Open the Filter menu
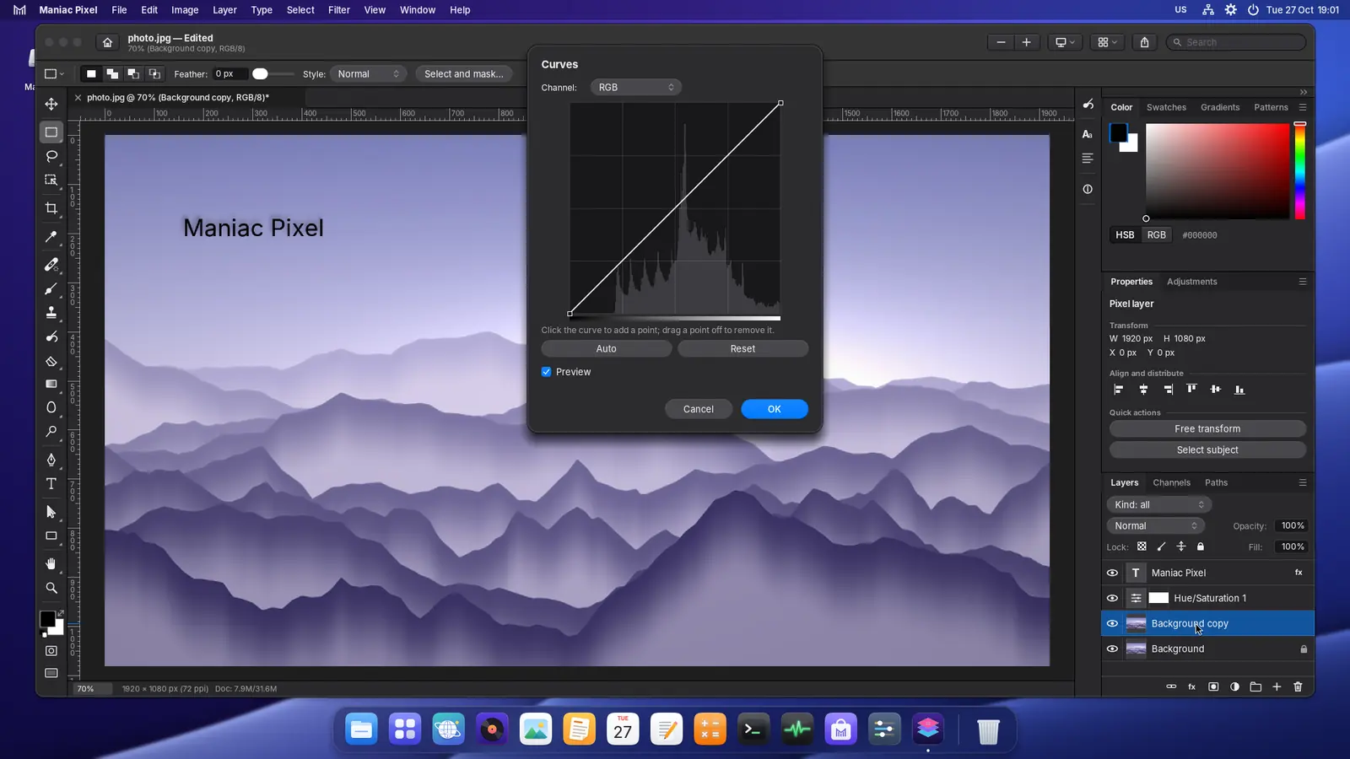Viewport: 1350px width, 759px height. click(339, 10)
